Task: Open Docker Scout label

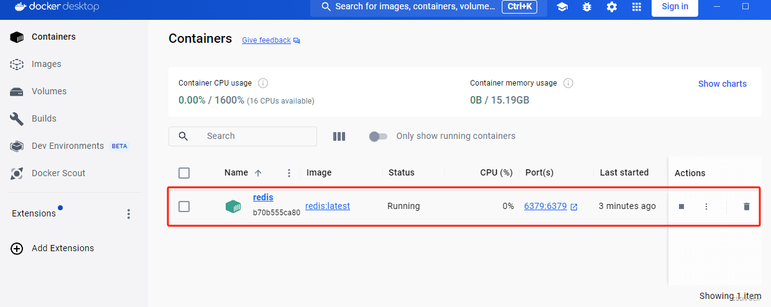Action: click(58, 173)
